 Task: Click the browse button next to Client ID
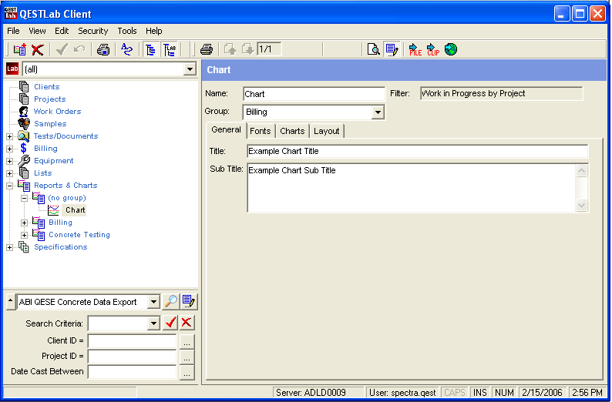187,340
